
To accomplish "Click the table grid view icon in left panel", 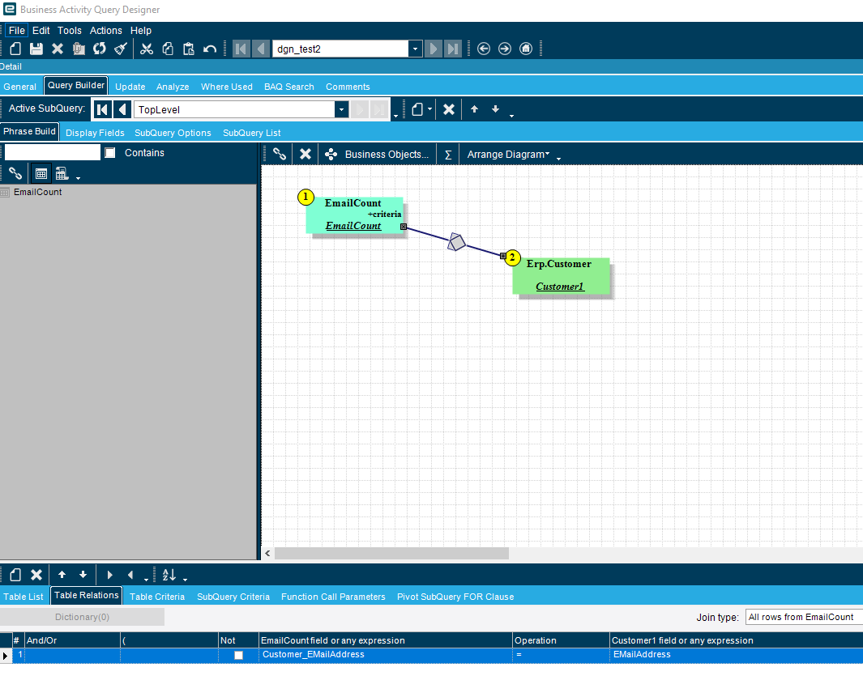I will pyautogui.click(x=41, y=174).
